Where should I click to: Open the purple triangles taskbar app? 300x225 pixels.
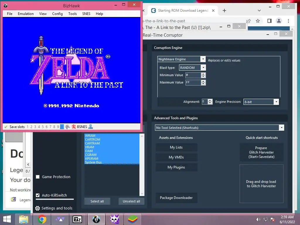60,219
